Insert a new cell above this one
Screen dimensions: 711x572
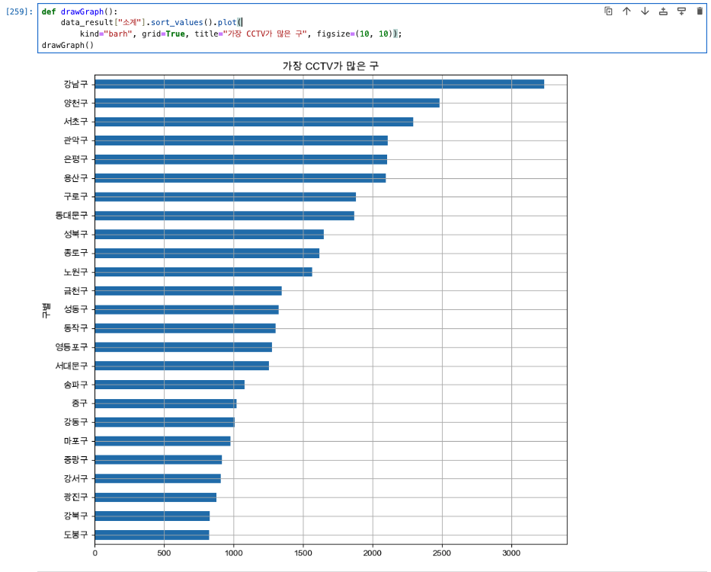663,11
